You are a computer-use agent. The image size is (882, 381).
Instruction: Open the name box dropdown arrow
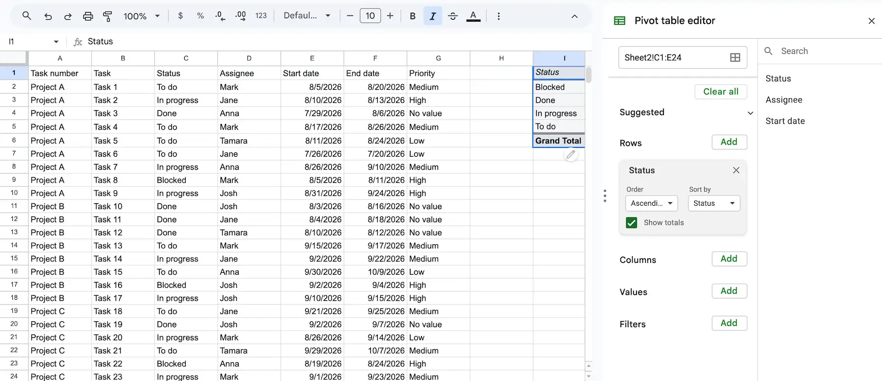(56, 42)
